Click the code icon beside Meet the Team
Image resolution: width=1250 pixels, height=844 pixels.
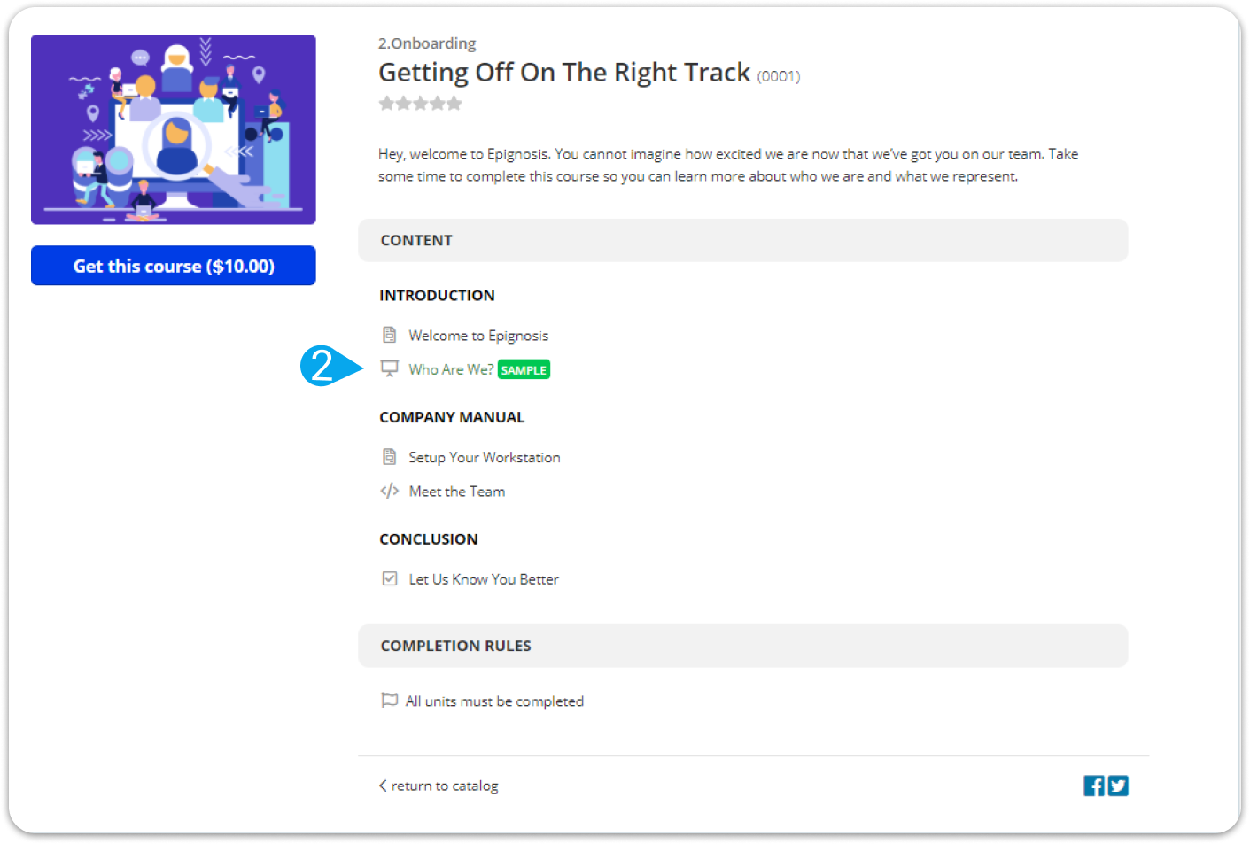(x=389, y=491)
